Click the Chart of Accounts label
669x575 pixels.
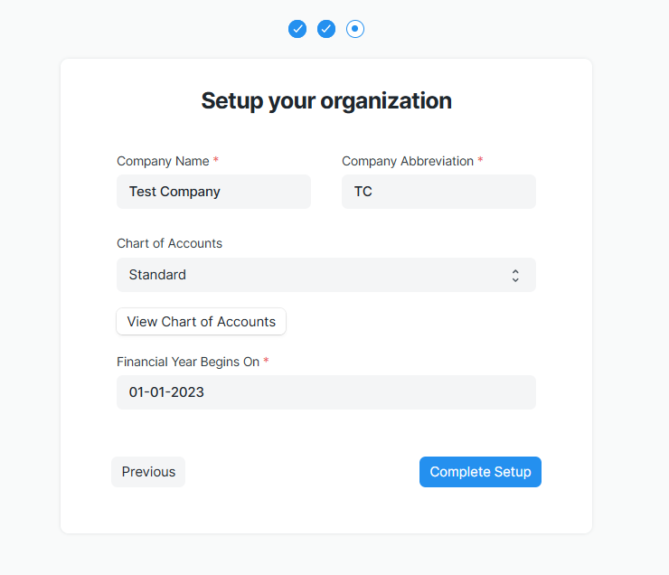coord(169,243)
